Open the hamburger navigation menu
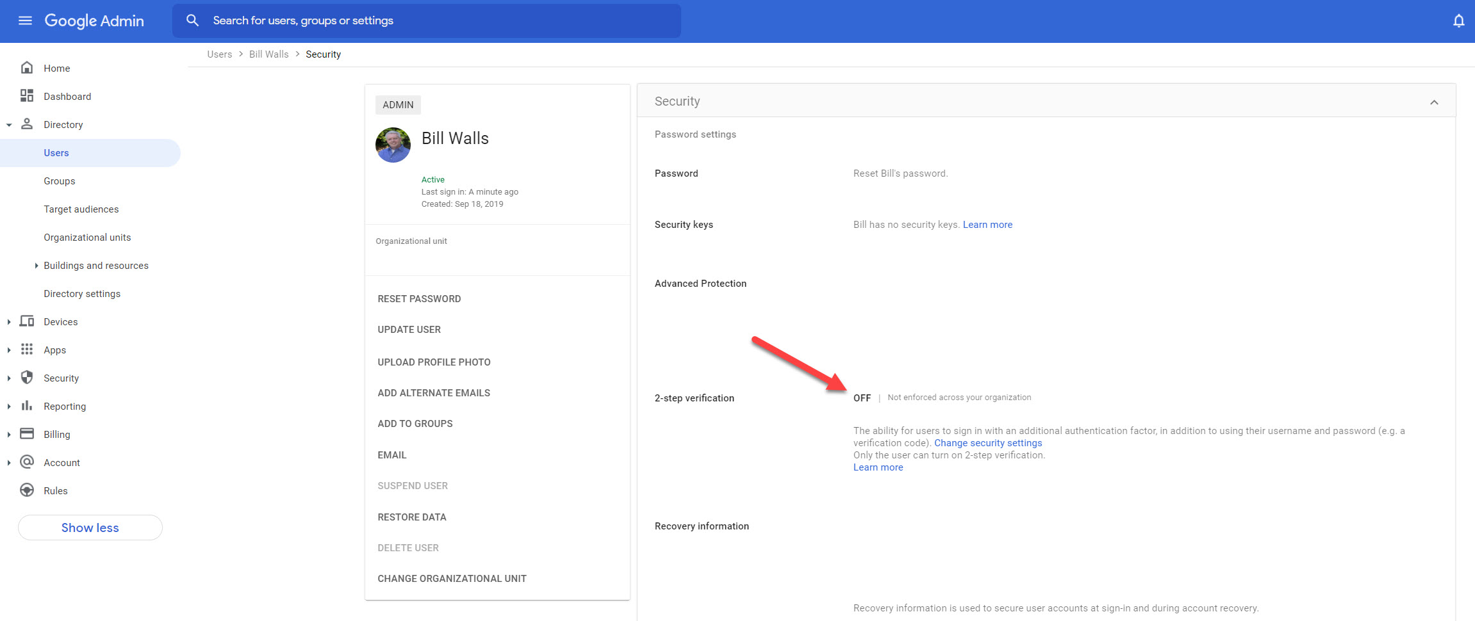Screen dimensions: 1475x621 [x=25, y=20]
